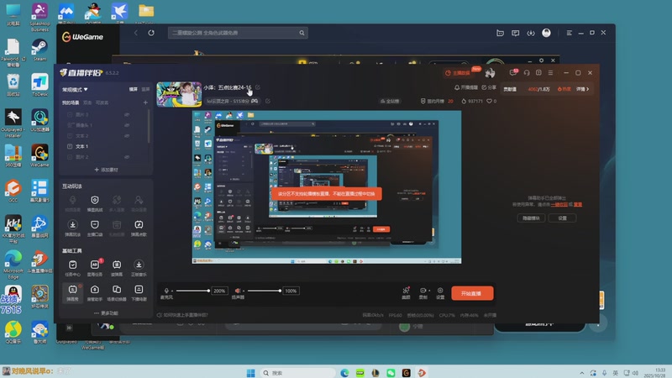The width and height of the screenshot is (672, 378).
Task: Expand the 常规模式 mode dropdown
Action: [x=75, y=90]
